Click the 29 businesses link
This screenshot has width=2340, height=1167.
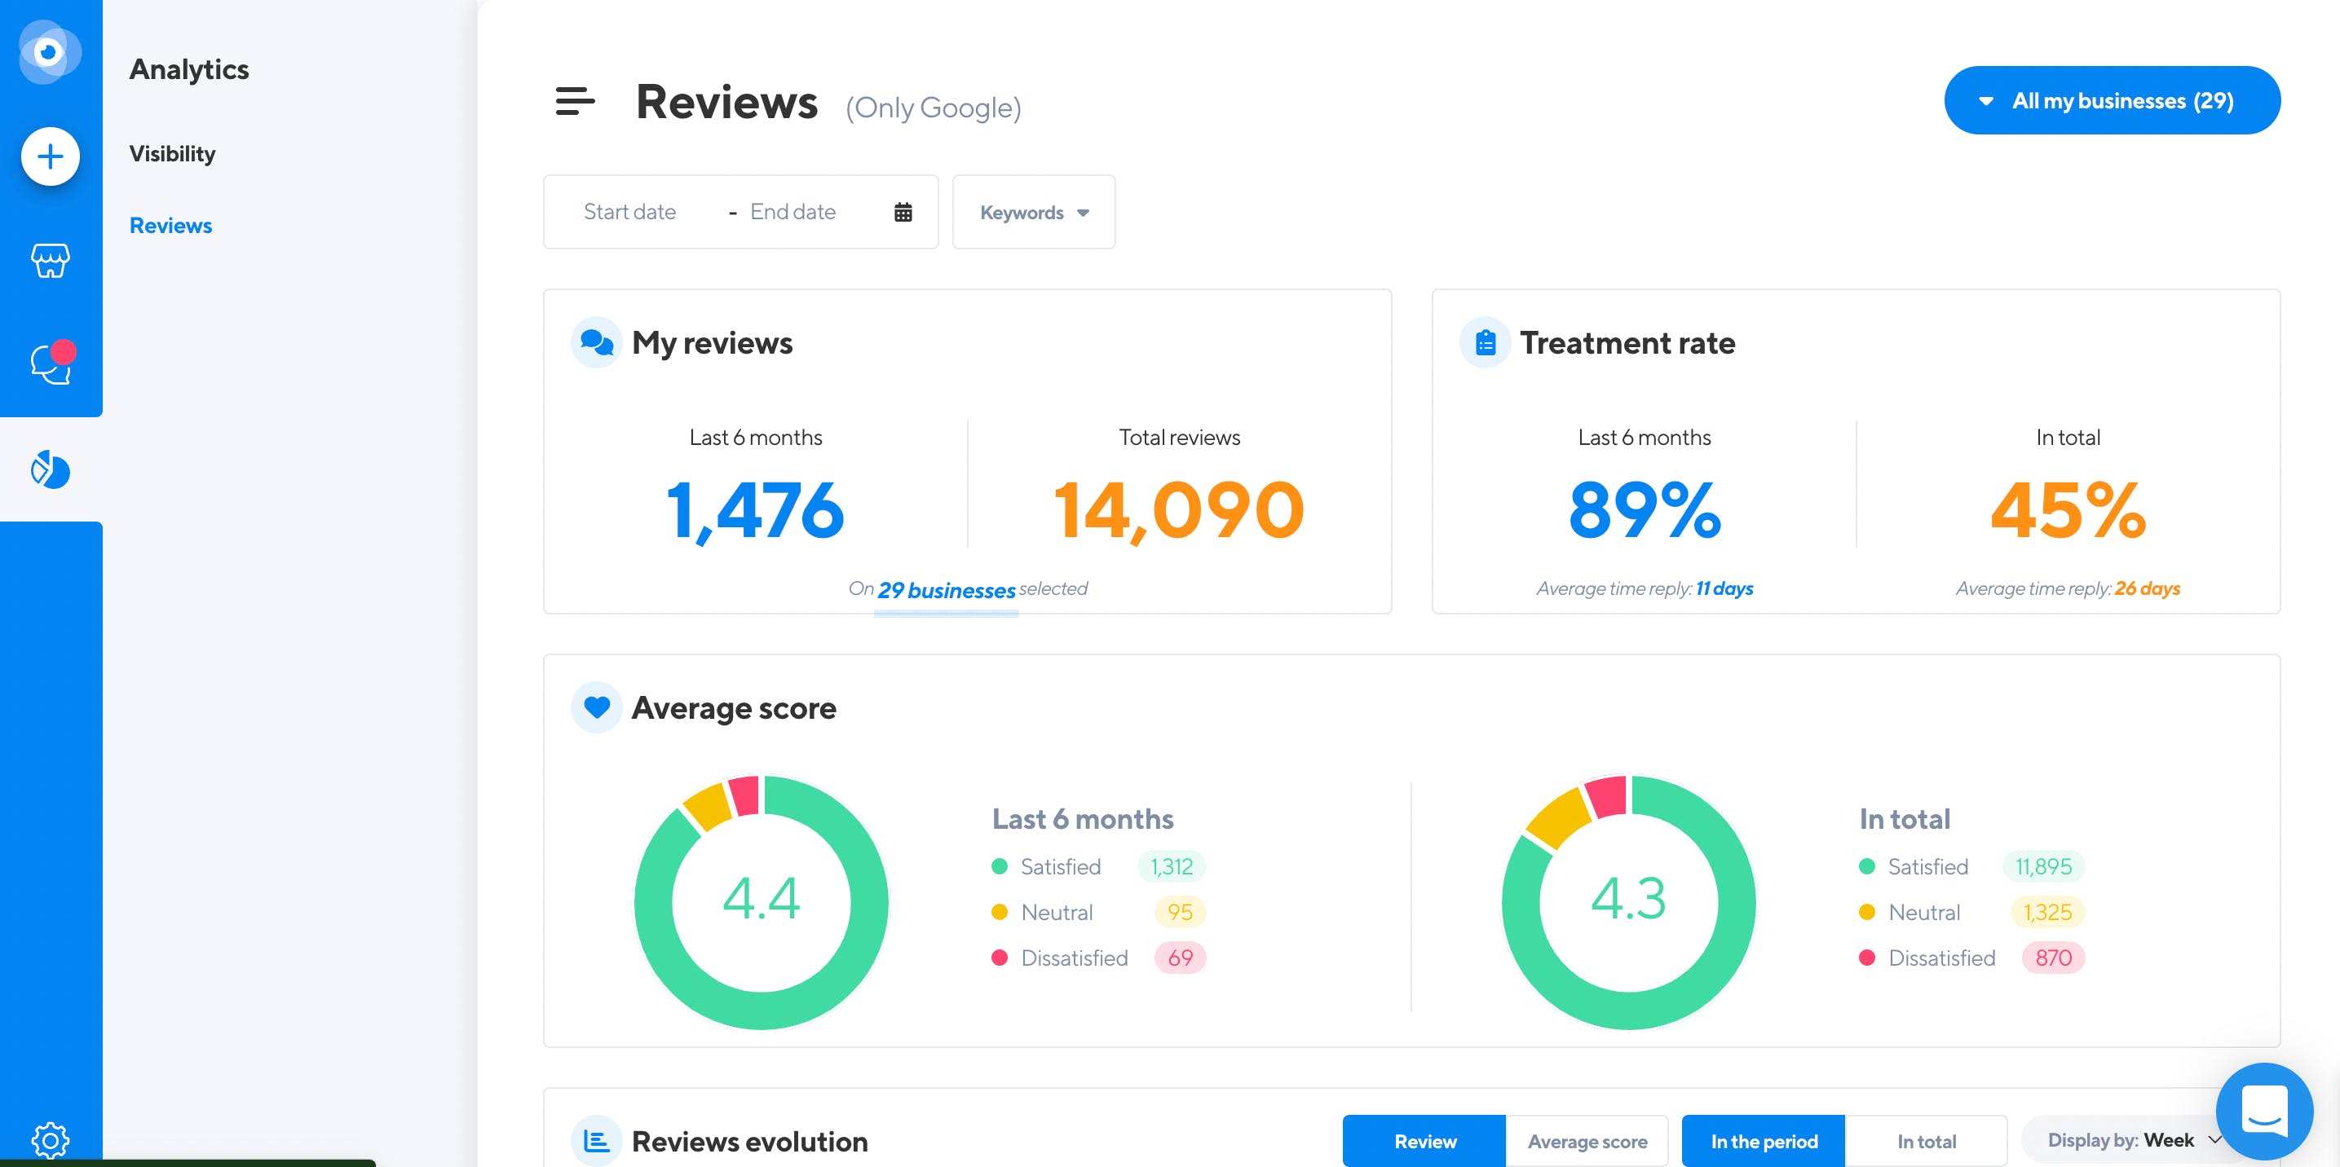pos(946,590)
